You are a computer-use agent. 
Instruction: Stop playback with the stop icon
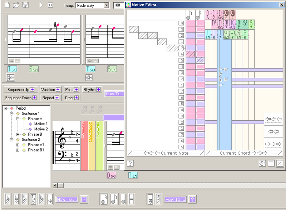51,5
